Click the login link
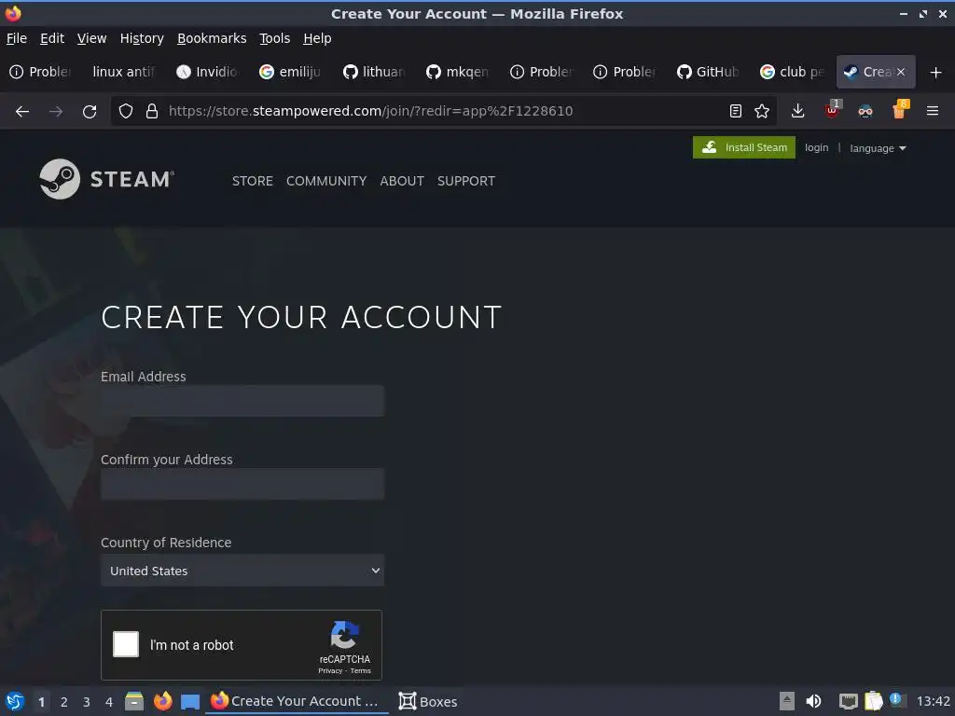This screenshot has width=955, height=716. (816, 147)
